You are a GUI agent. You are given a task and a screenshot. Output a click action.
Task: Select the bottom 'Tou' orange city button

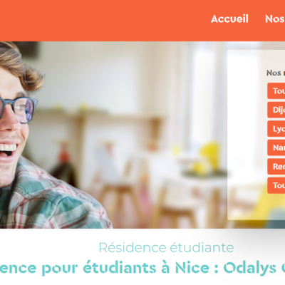click(276, 185)
